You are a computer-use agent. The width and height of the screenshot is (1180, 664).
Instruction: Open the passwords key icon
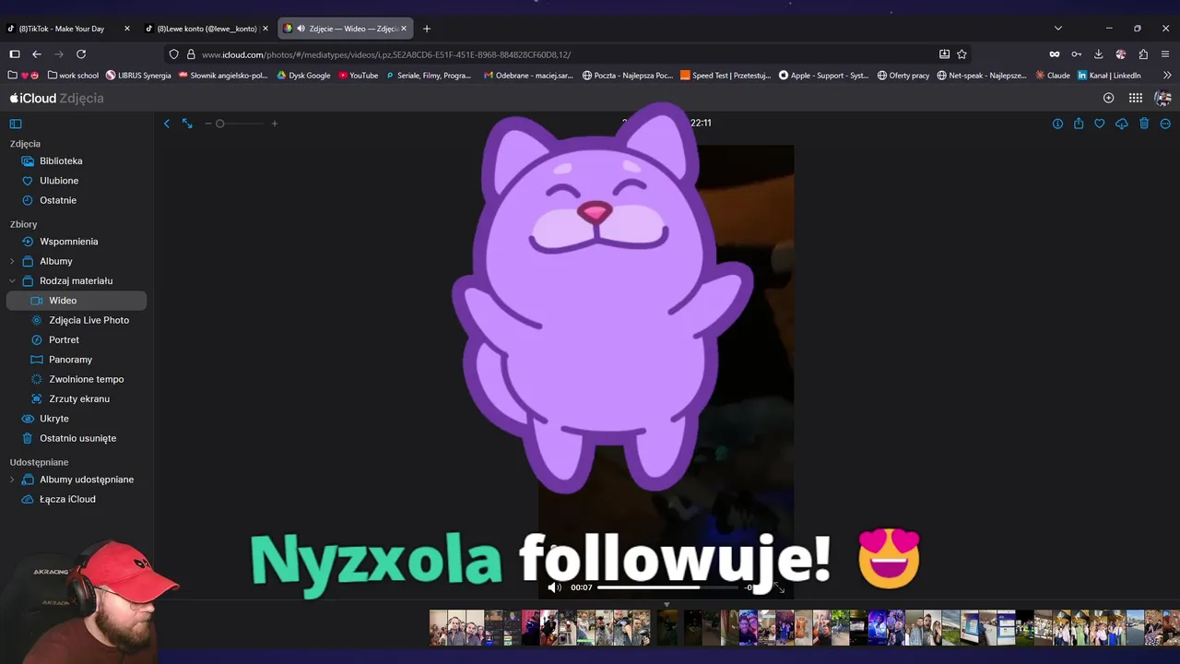pos(1076,54)
